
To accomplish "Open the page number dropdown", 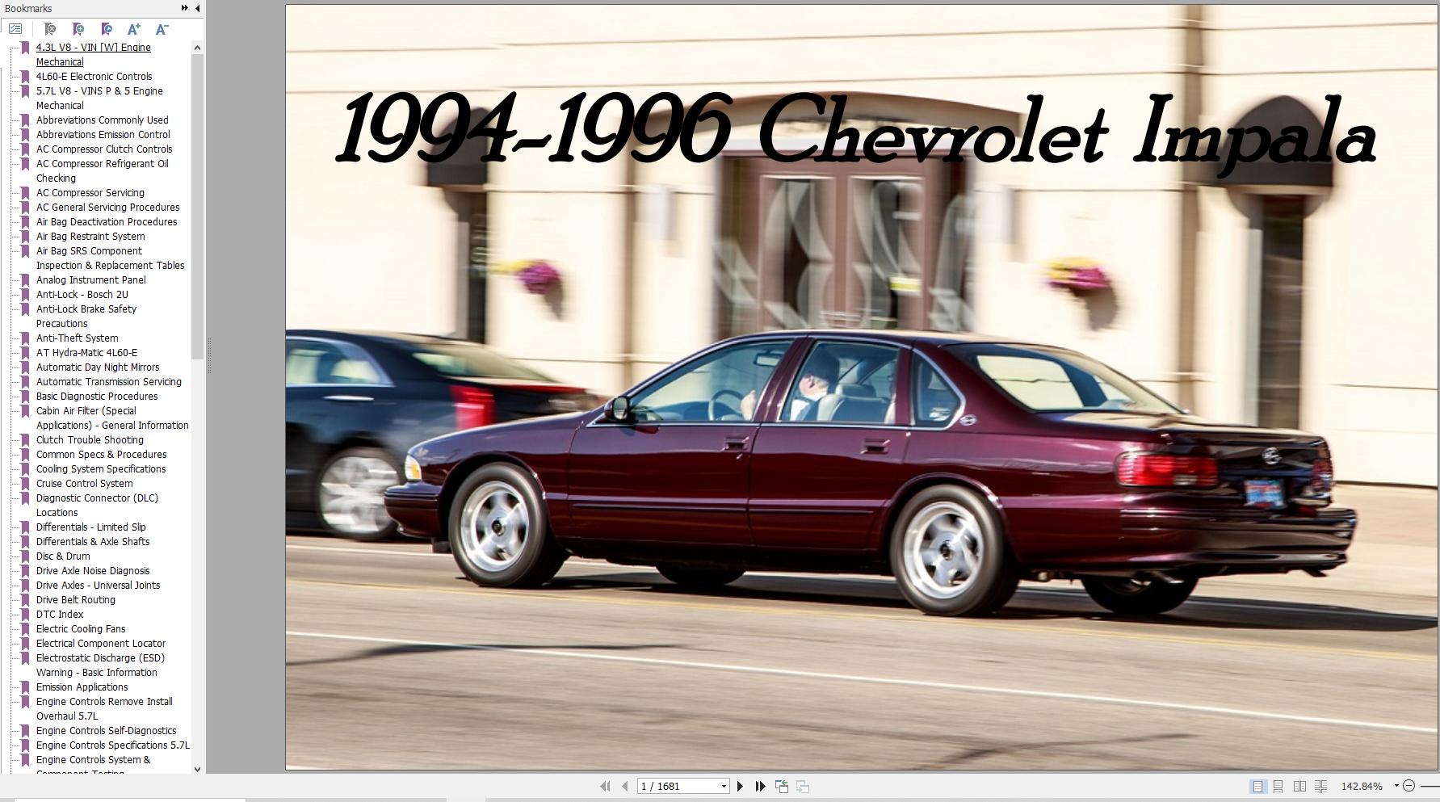I will [x=724, y=786].
